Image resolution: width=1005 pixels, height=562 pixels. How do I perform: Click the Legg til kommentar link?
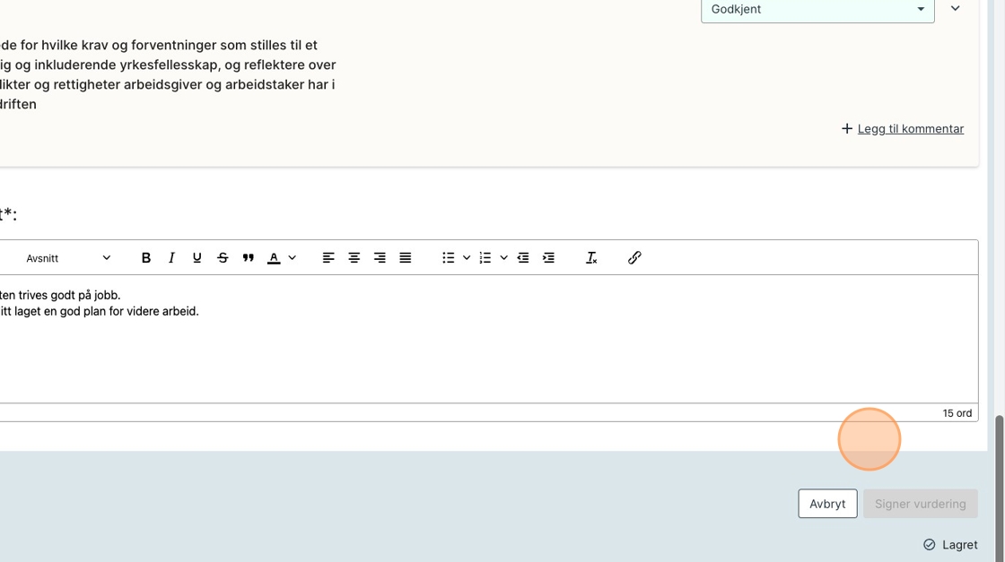(x=910, y=129)
